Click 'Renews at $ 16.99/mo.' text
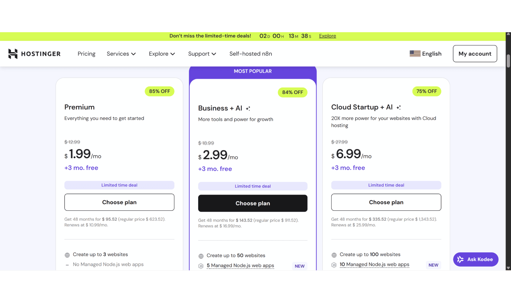The height and width of the screenshot is (288, 511). [x=220, y=226]
